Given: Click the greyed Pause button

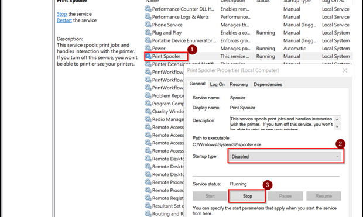Looking at the screenshot, I should pyautogui.click(x=285, y=196).
